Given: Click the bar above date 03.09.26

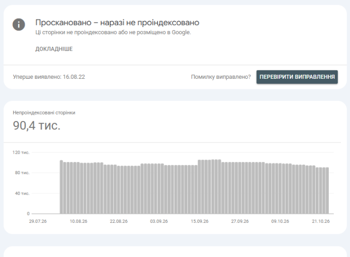Looking at the screenshot, I should [159, 189].
